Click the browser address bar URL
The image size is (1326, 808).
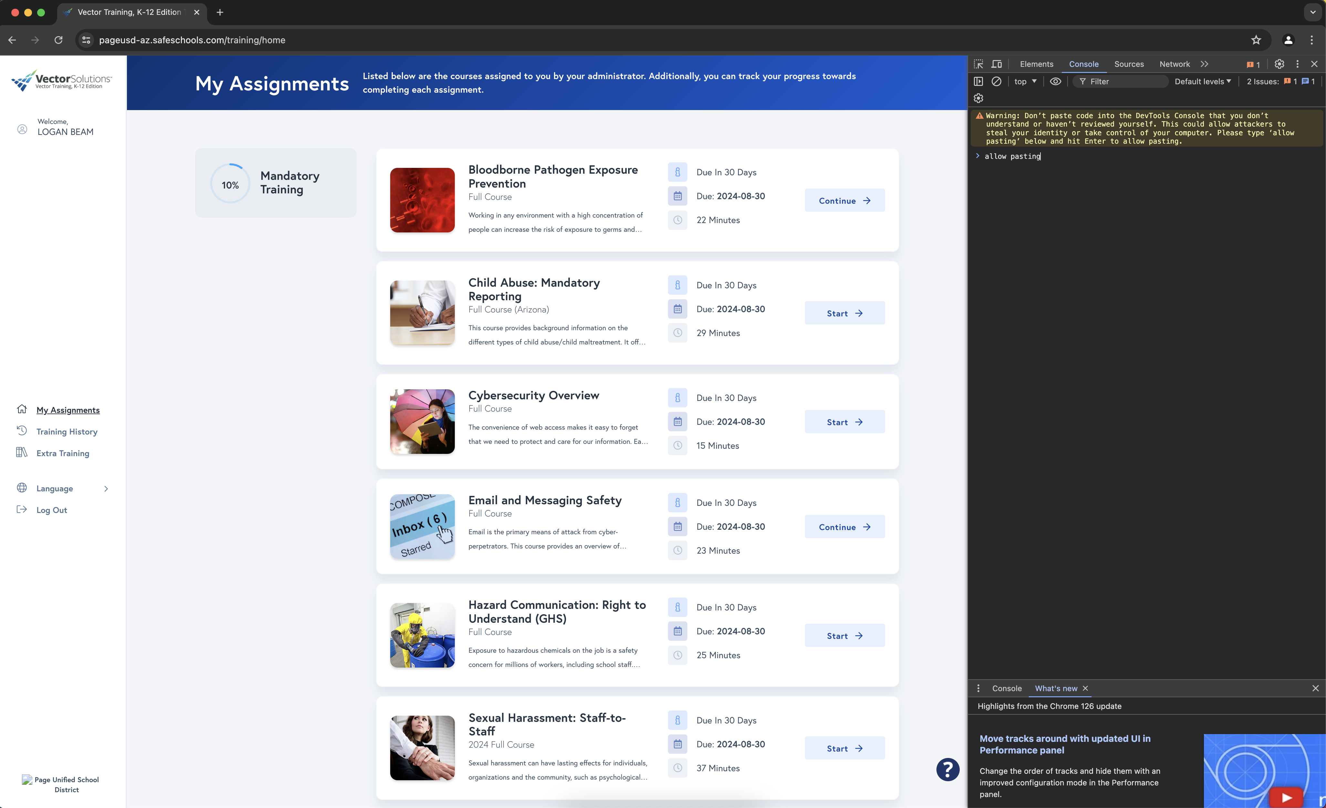[x=192, y=40]
